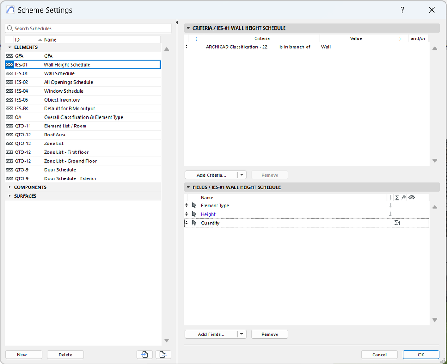Open the Add Fields dropdown arrow

tap(242, 334)
